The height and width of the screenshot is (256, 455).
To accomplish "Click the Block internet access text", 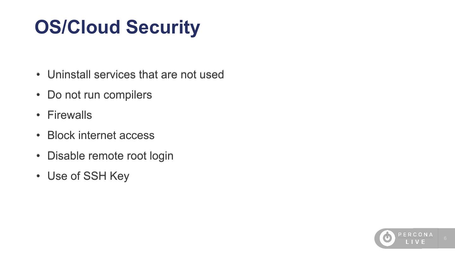I will [101, 135].
